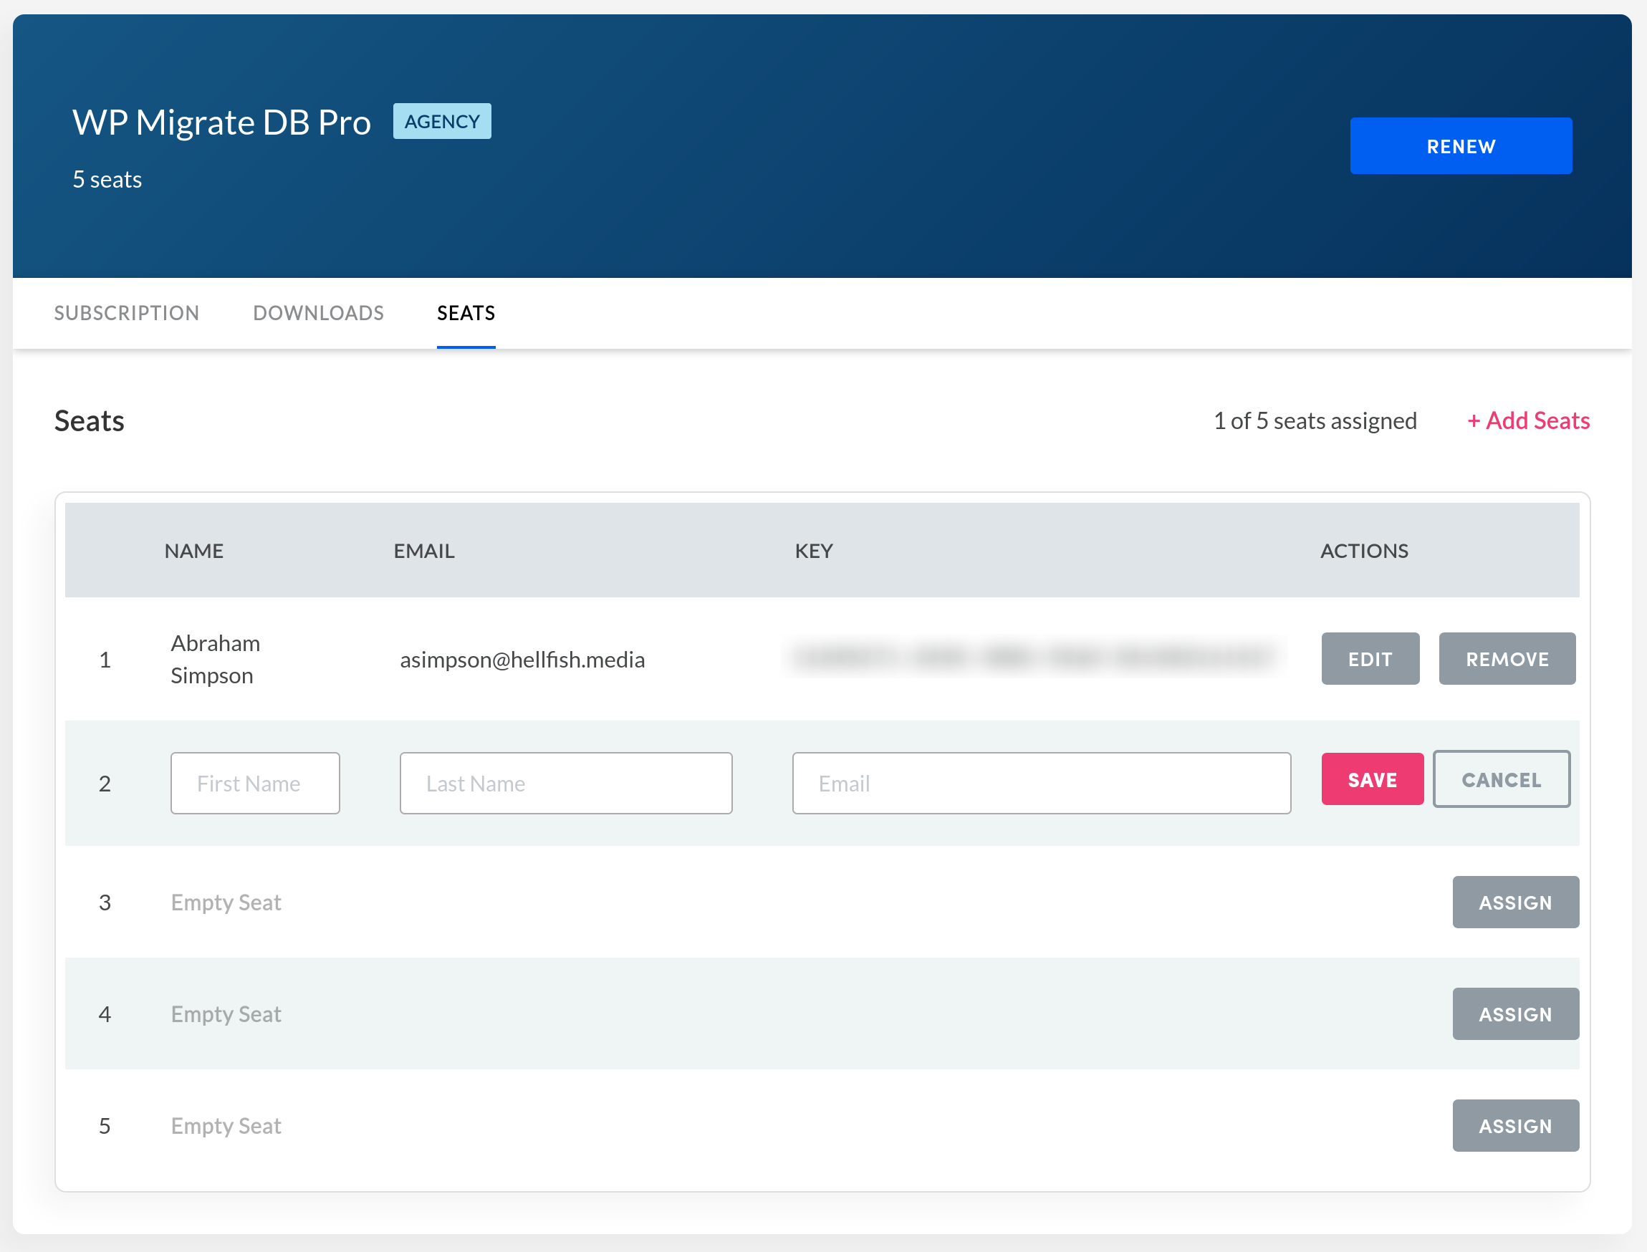Click ASSIGN for empty seat 5

[1514, 1126]
